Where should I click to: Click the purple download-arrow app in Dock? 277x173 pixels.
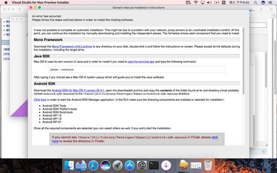[166, 165]
